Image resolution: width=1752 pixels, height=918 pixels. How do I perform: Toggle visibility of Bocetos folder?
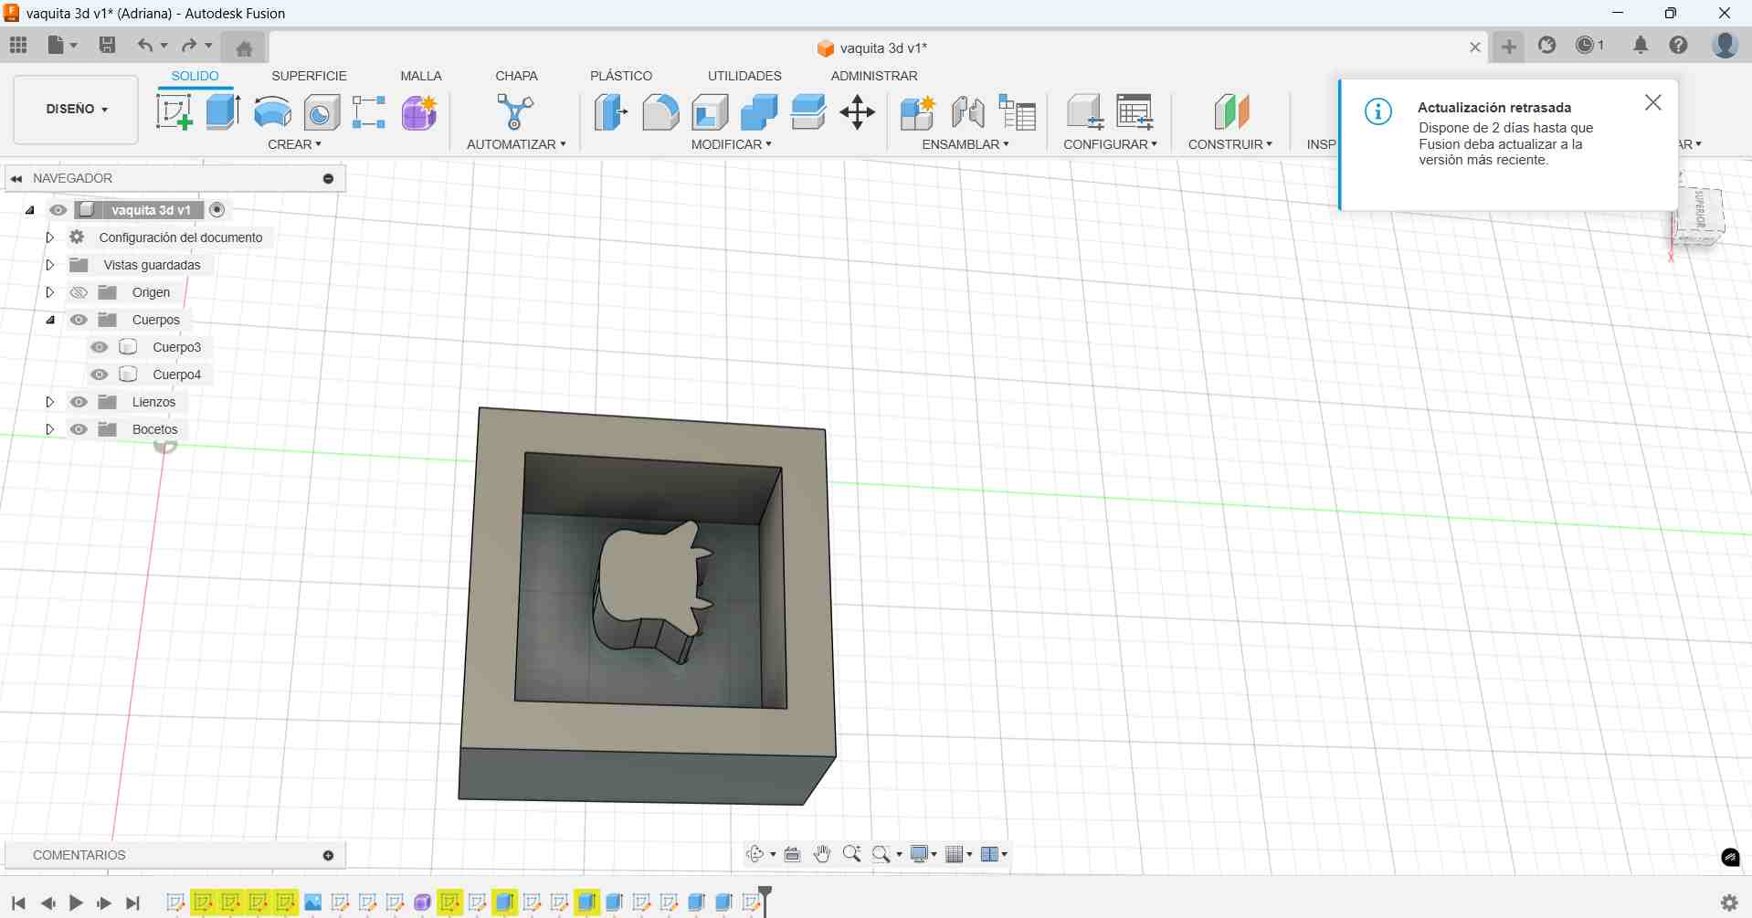(x=79, y=429)
